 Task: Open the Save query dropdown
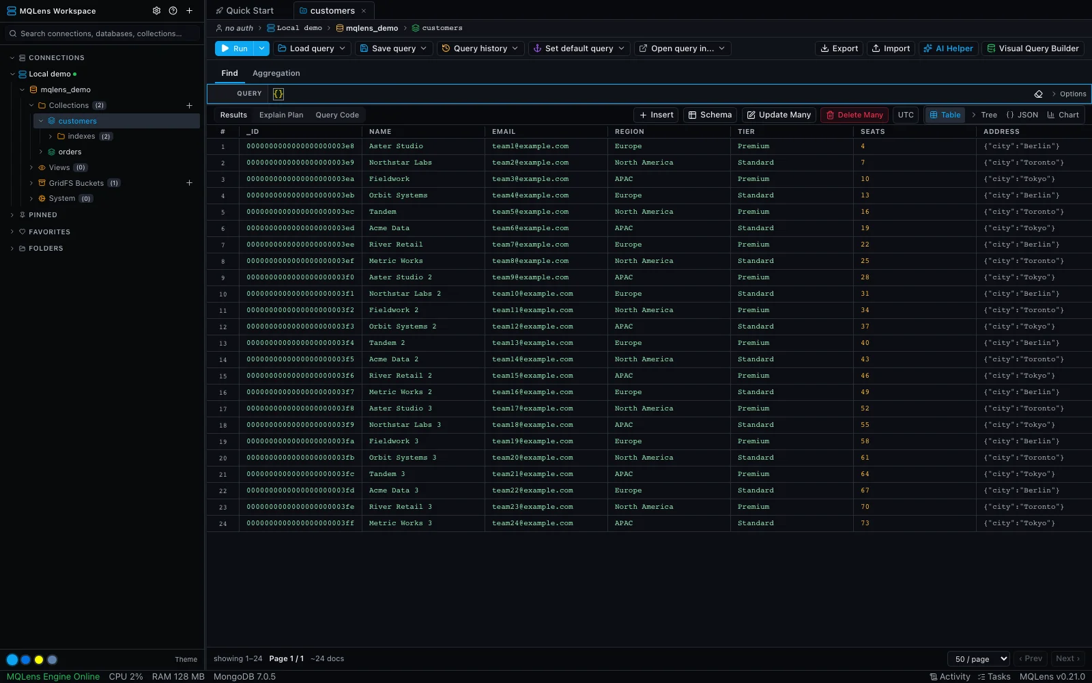[x=393, y=48]
